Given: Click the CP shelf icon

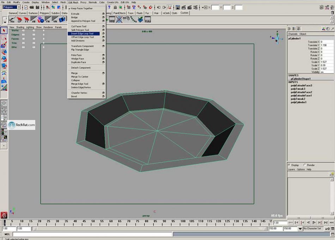Looking at the screenshot, I should 20,20.
